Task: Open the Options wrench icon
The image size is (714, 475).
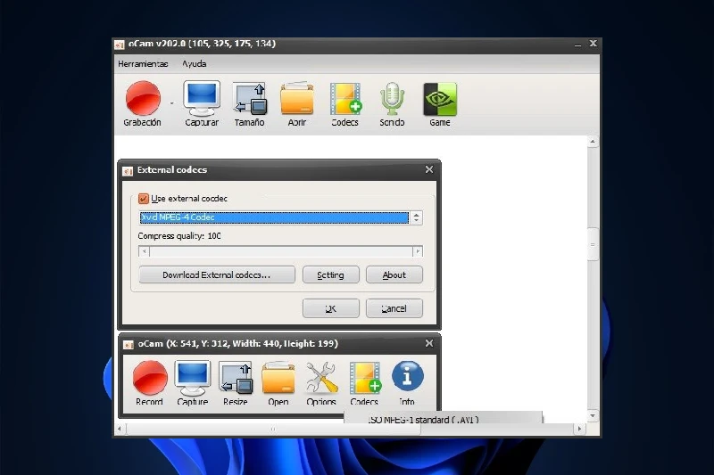Action: pyautogui.click(x=321, y=378)
